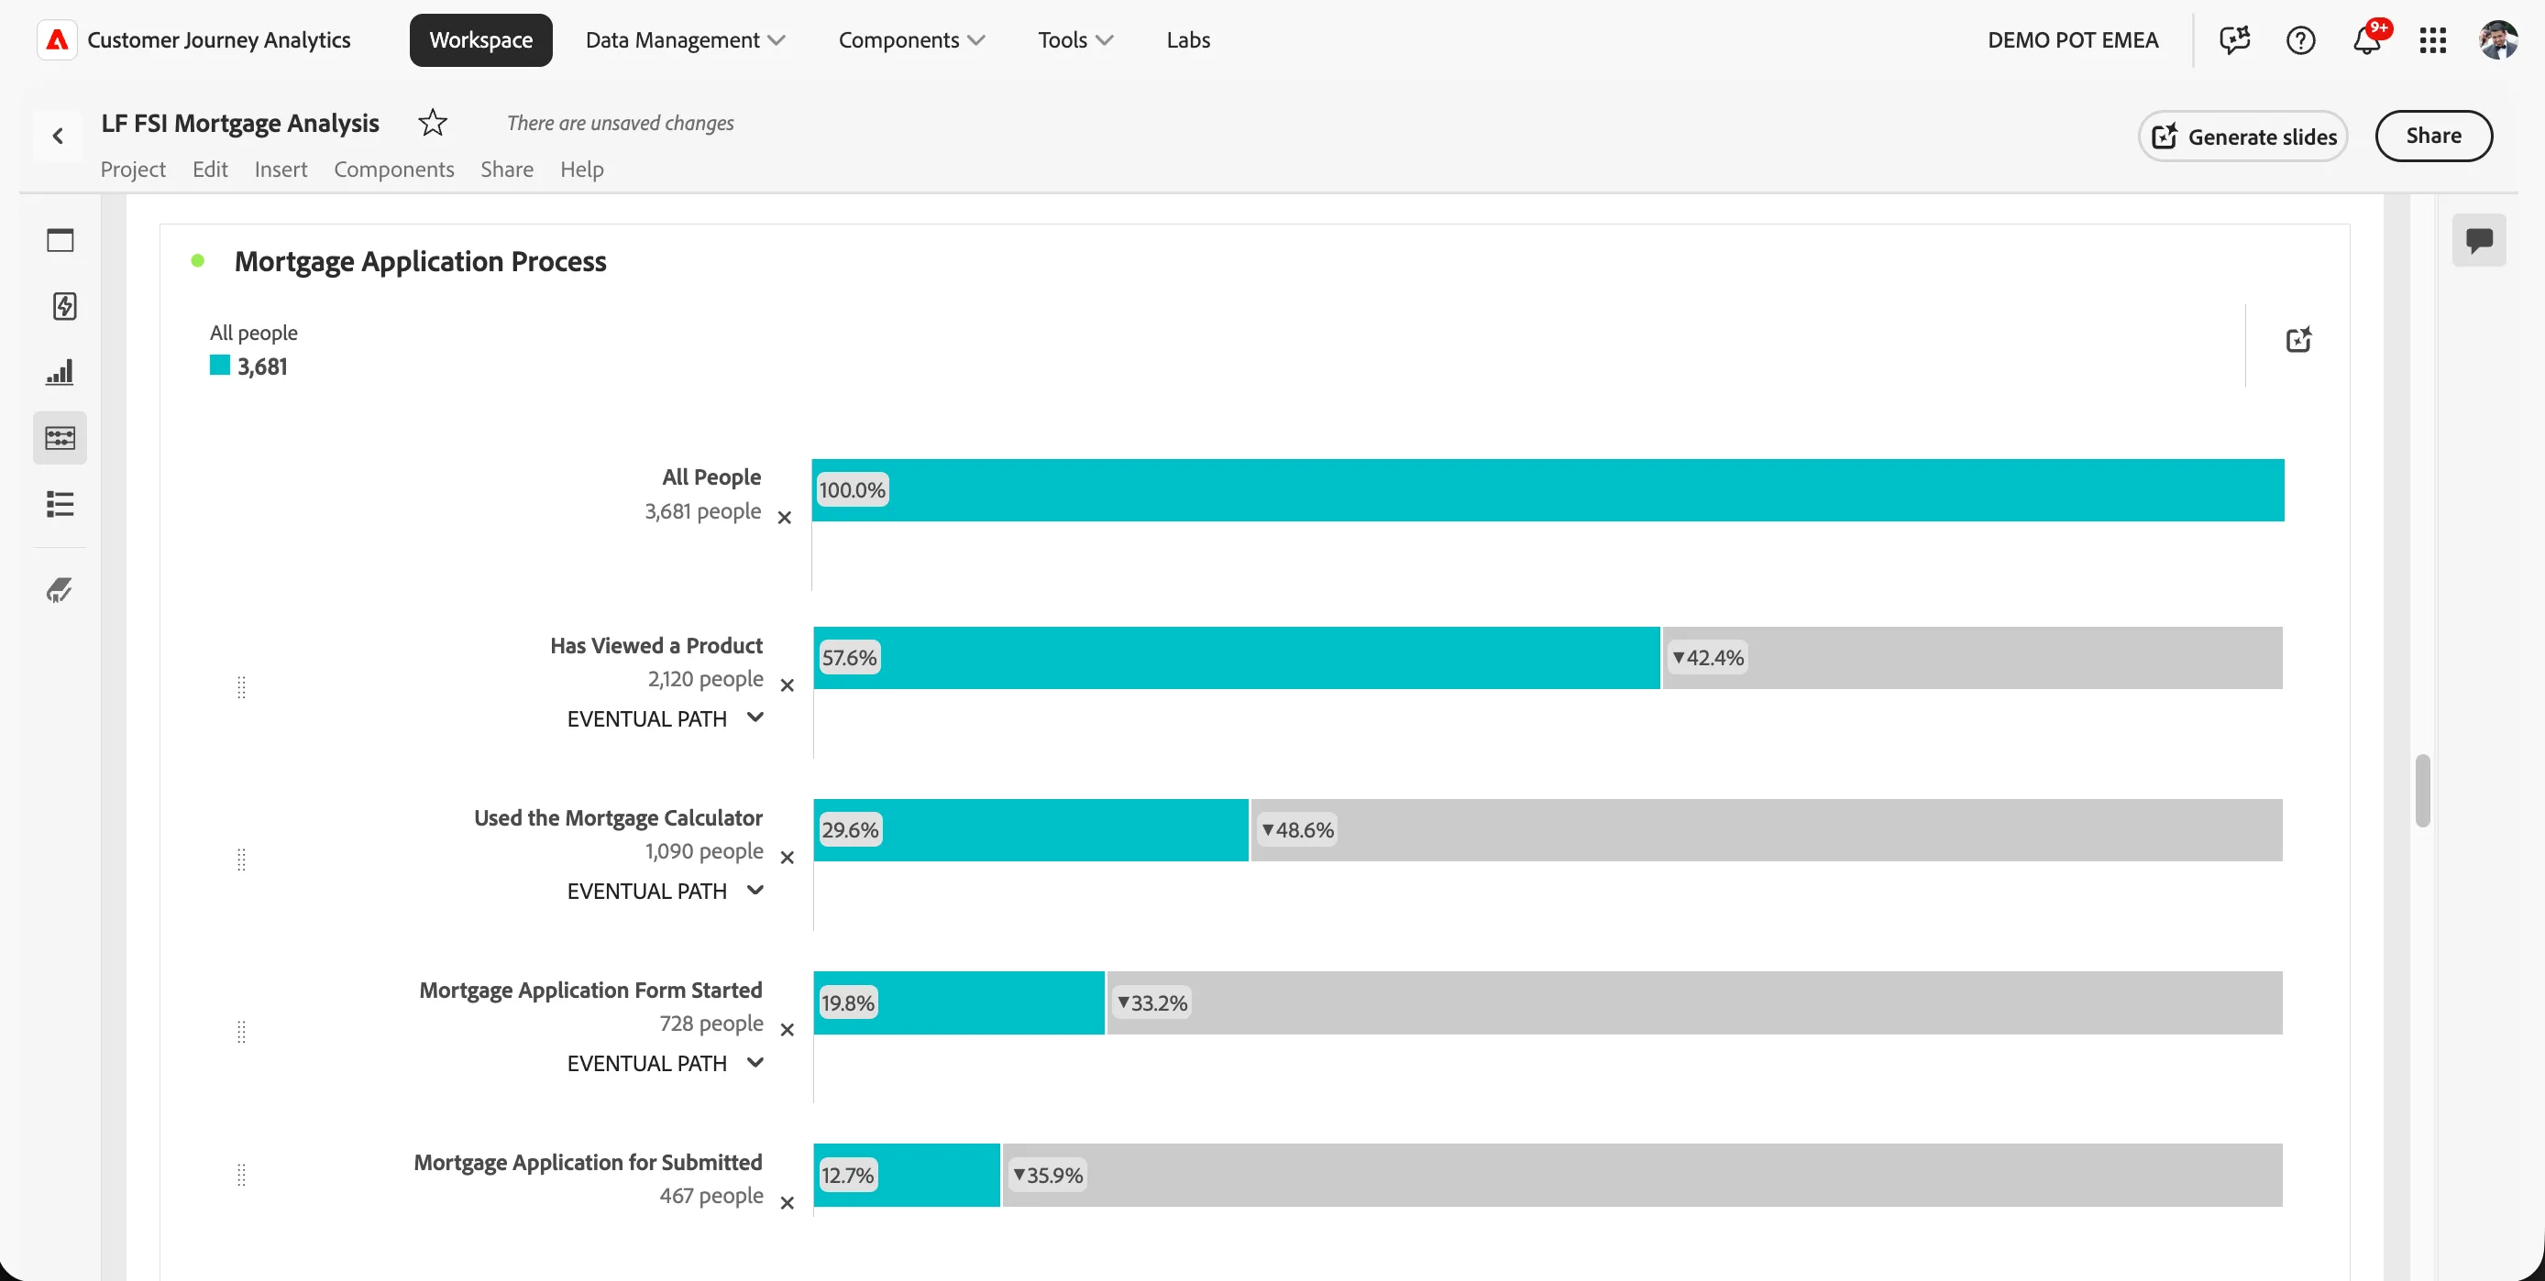Favorite the project with the star icon
Viewport: 2545px width, 1281px height.
pos(433,123)
